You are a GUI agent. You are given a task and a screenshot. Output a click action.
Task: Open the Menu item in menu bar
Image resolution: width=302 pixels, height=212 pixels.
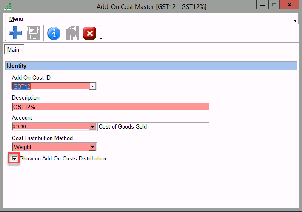(x=16, y=19)
